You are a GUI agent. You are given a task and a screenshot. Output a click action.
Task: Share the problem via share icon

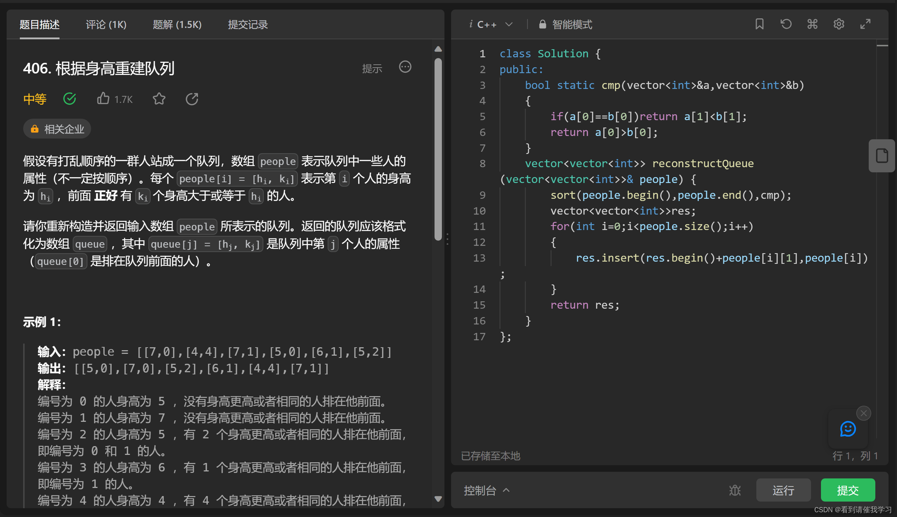coord(192,99)
